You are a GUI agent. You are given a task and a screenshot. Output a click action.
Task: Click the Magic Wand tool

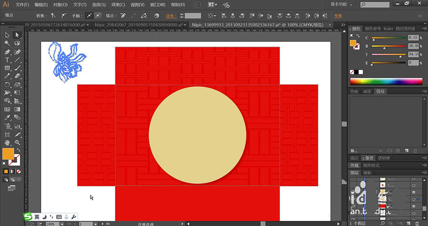click(7, 43)
